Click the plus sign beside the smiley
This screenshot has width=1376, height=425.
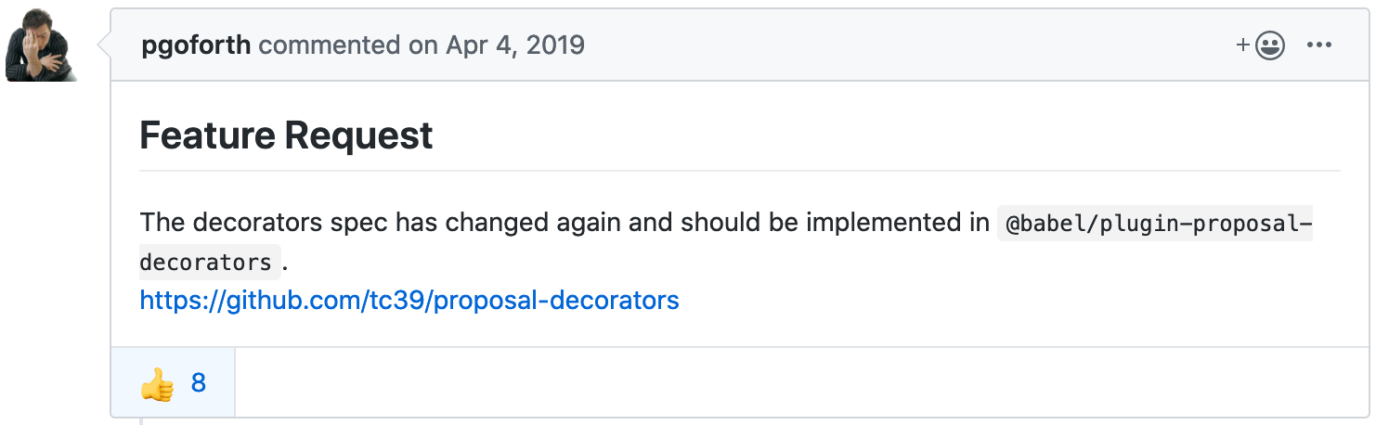click(x=1243, y=45)
